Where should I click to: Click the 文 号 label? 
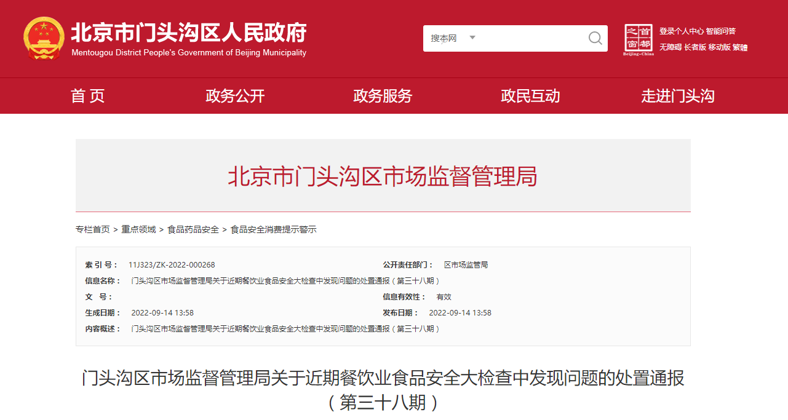(98, 297)
